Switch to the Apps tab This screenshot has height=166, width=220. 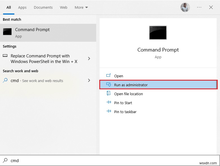pyautogui.click(x=22, y=8)
